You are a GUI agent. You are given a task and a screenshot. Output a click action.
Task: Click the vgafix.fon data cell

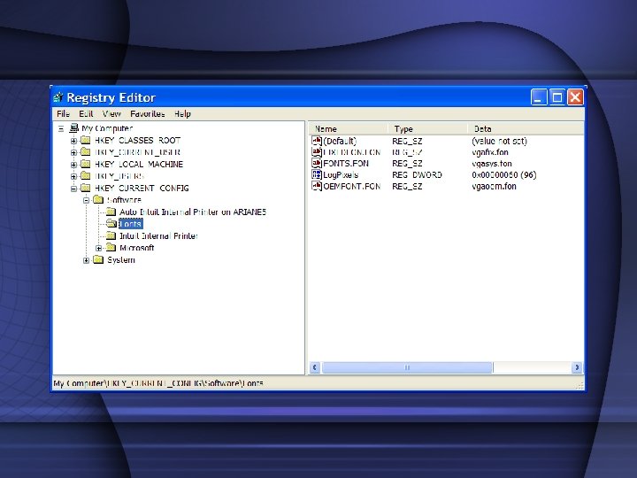pyautogui.click(x=490, y=152)
